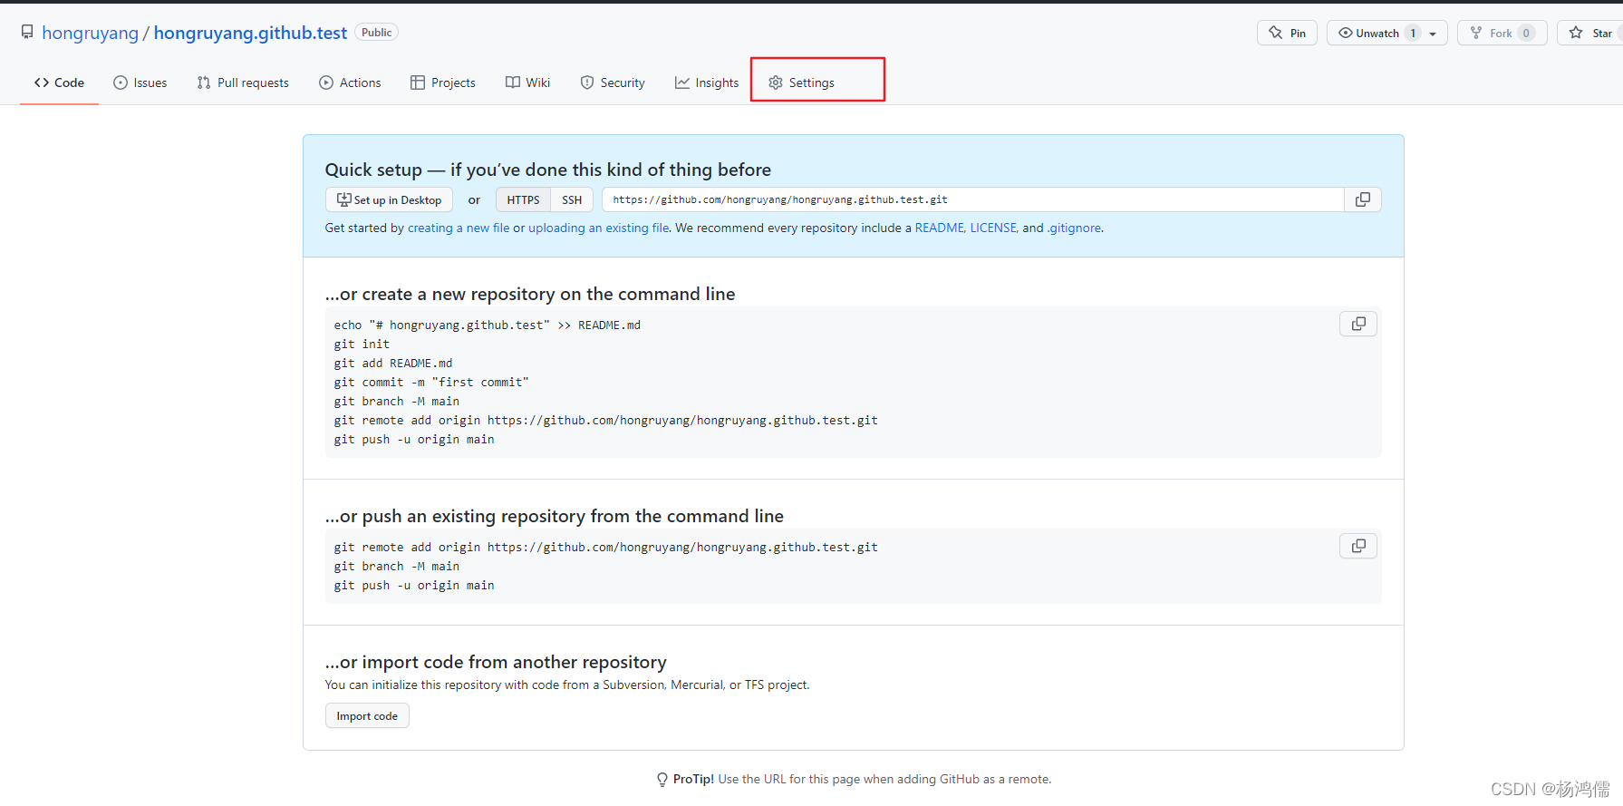Select the SSH clone option
This screenshot has height=806, width=1623.
point(572,199)
